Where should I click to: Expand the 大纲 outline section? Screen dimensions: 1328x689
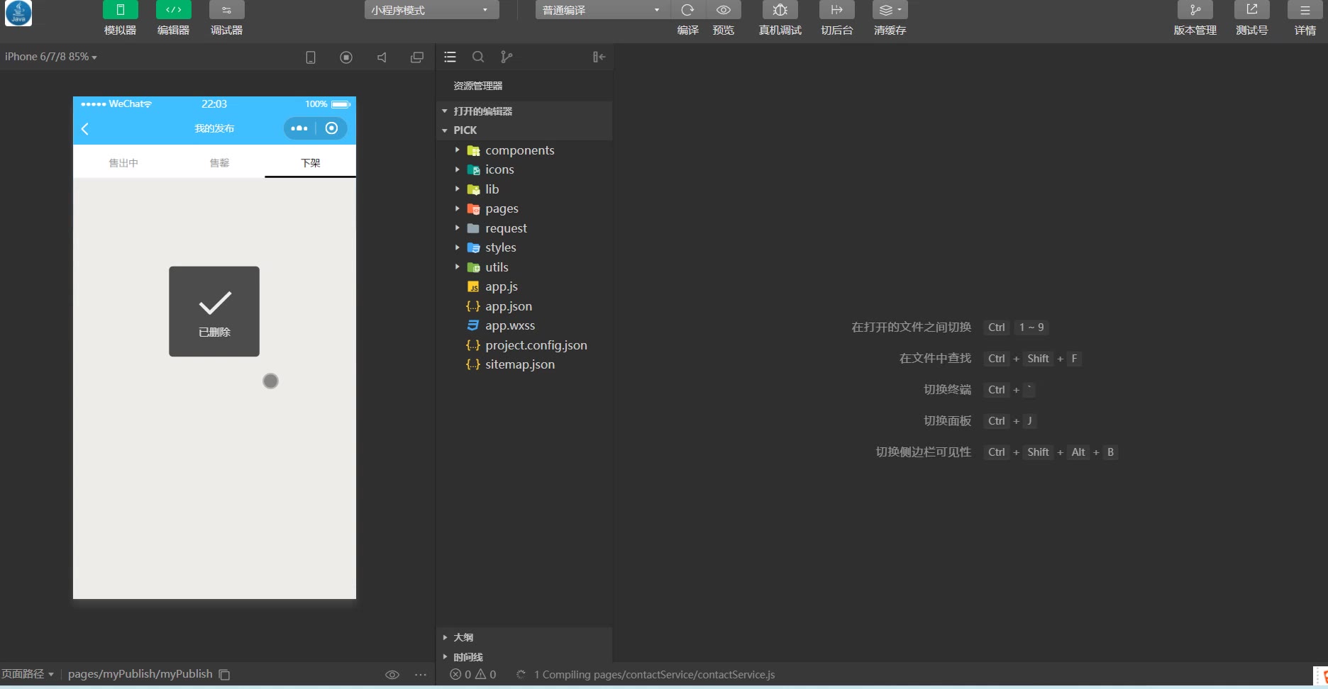point(524,637)
